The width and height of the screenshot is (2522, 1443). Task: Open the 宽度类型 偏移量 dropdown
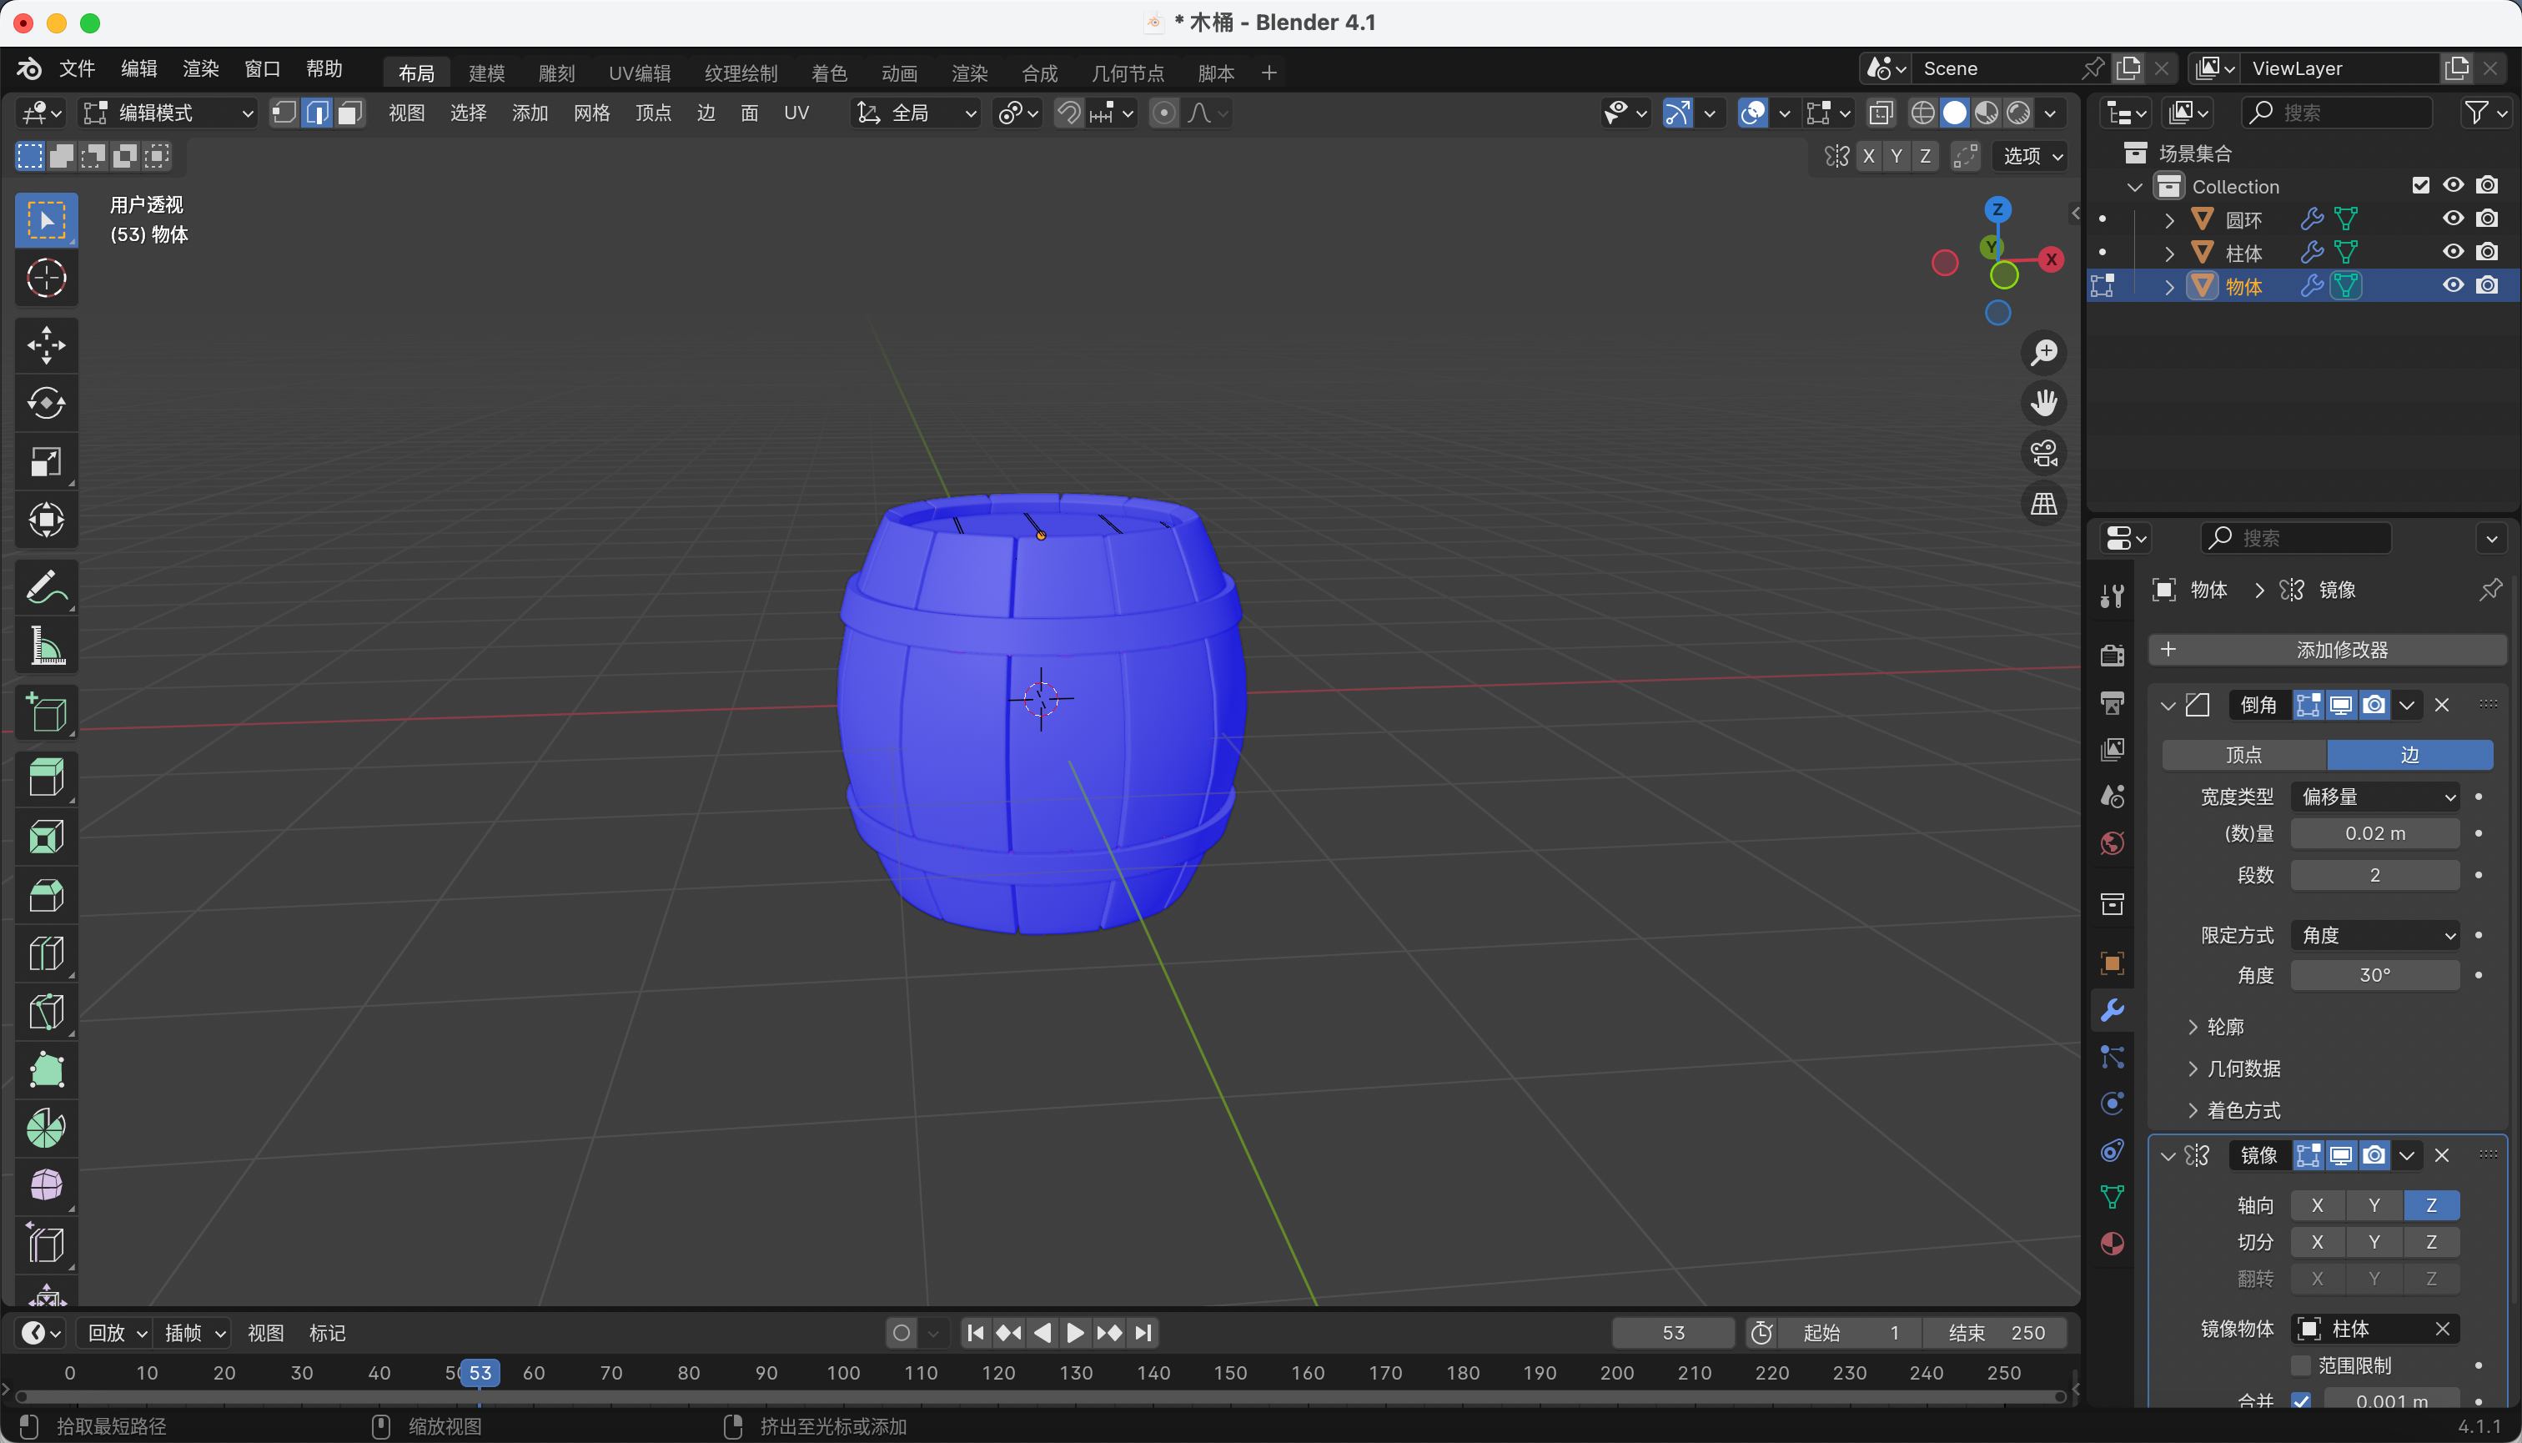click(2375, 797)
